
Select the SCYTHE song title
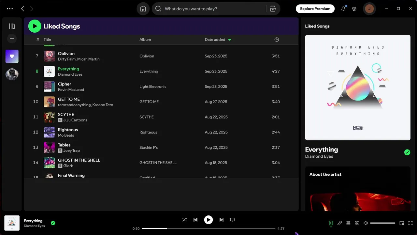pos(66,115)
